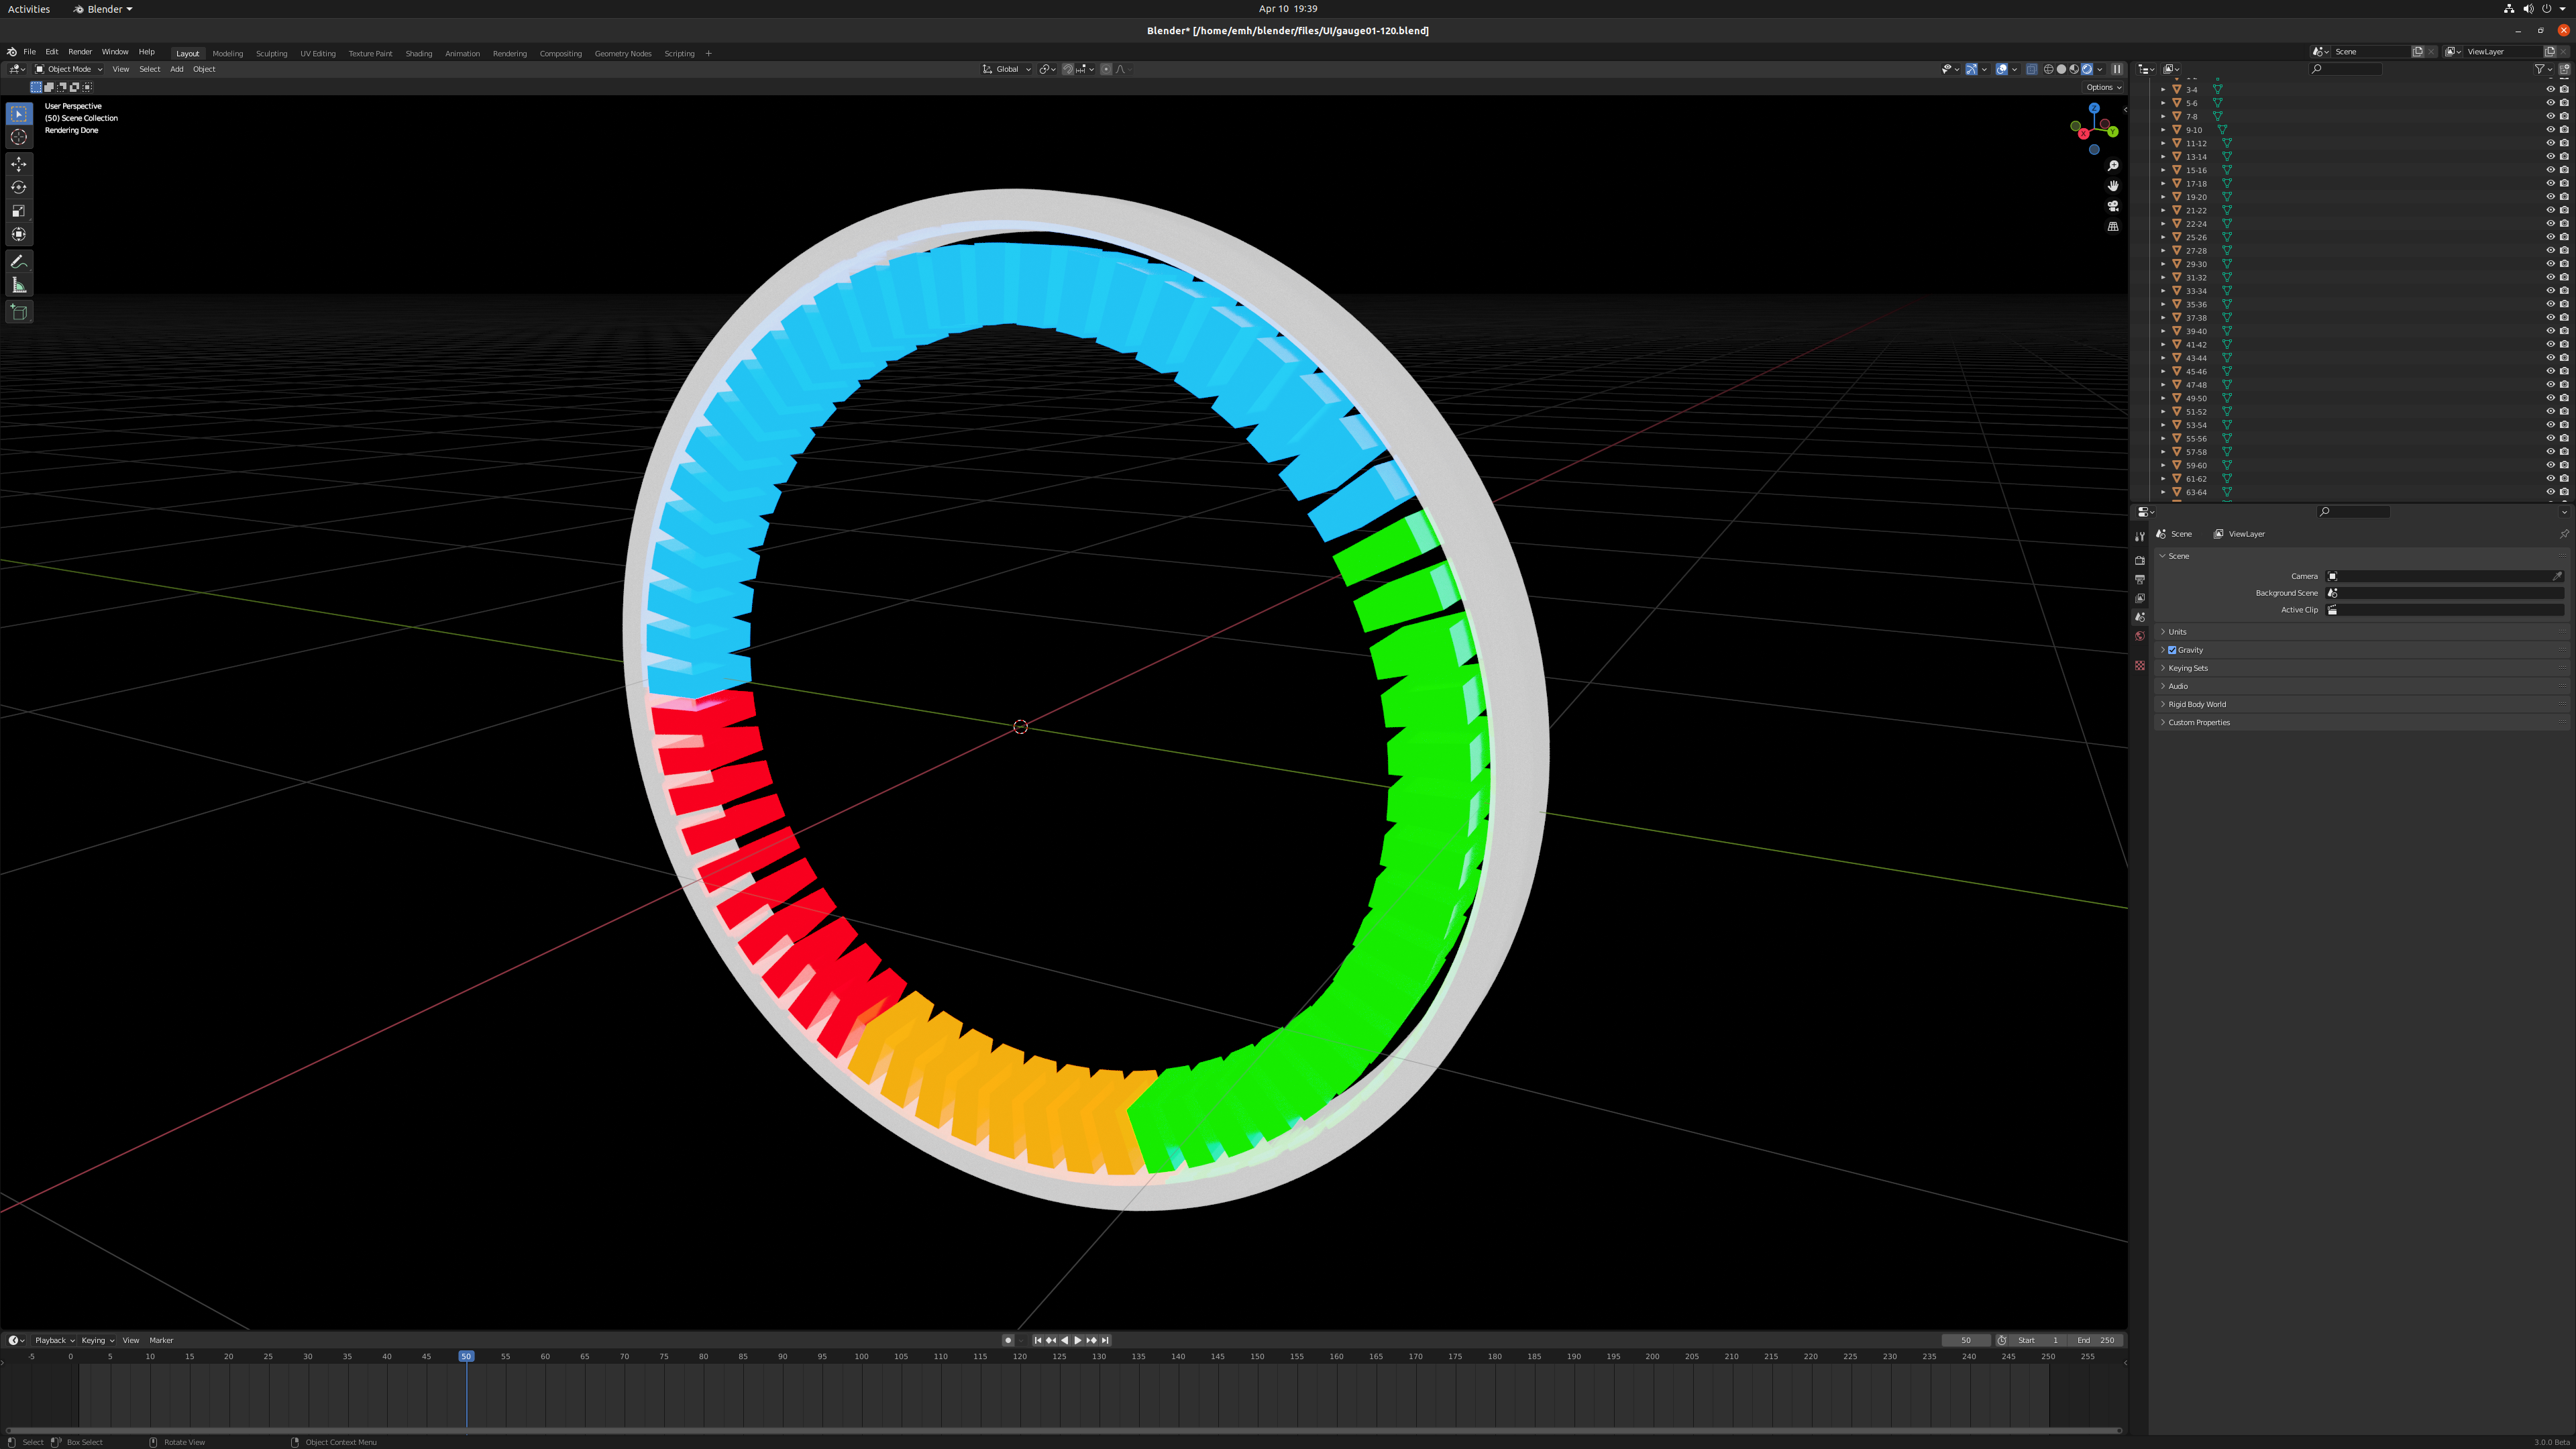Hide object 33-34 in viewport
Viewport: 2576px width, 1449px height.
click(x=2550, y=291)
